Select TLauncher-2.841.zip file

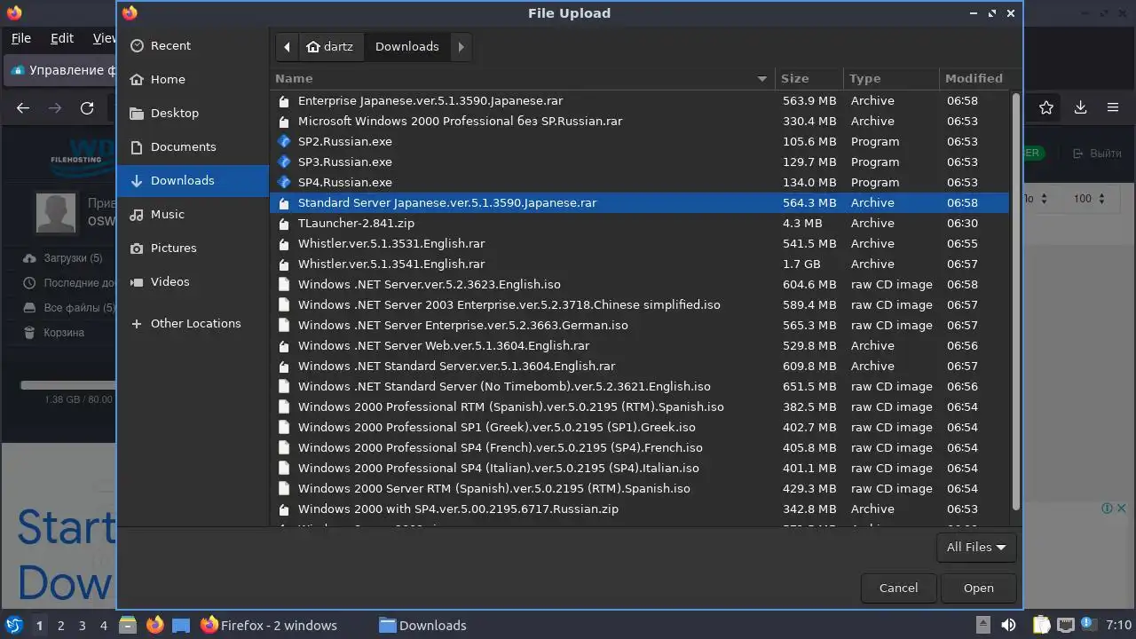[639, 223]
